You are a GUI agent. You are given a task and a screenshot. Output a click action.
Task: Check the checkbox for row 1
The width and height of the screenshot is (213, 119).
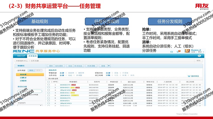48,85
